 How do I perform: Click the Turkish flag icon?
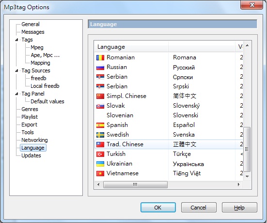tap(100, 154)
